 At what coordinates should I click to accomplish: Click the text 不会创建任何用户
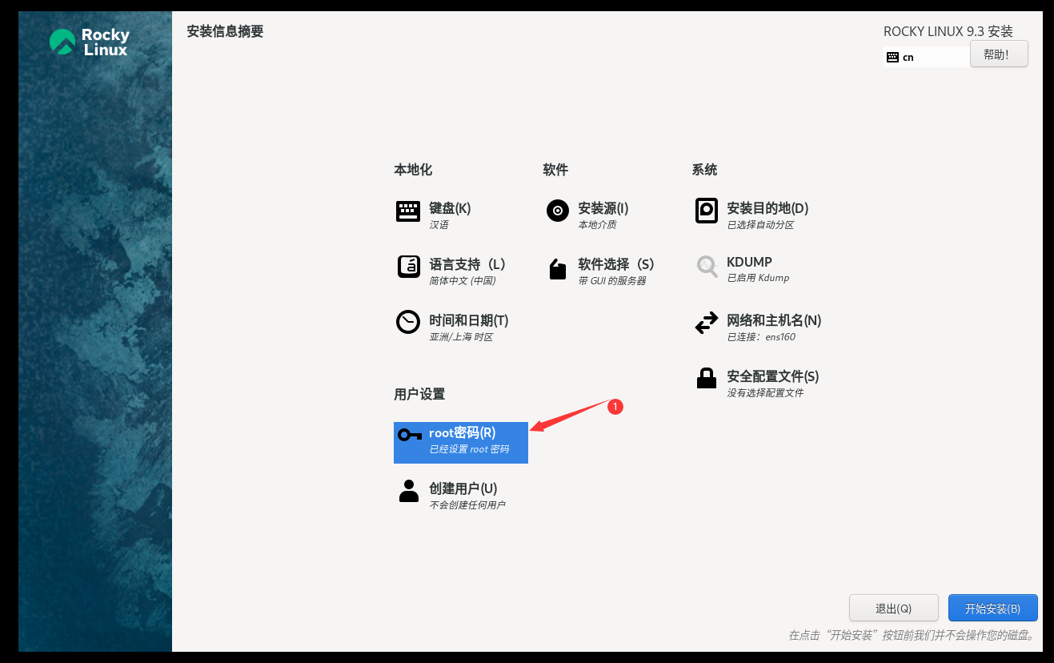click(x=467, y=505)
